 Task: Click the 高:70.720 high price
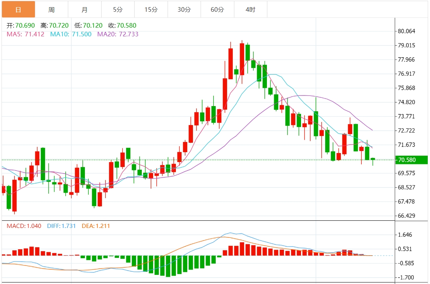(55, 25)
